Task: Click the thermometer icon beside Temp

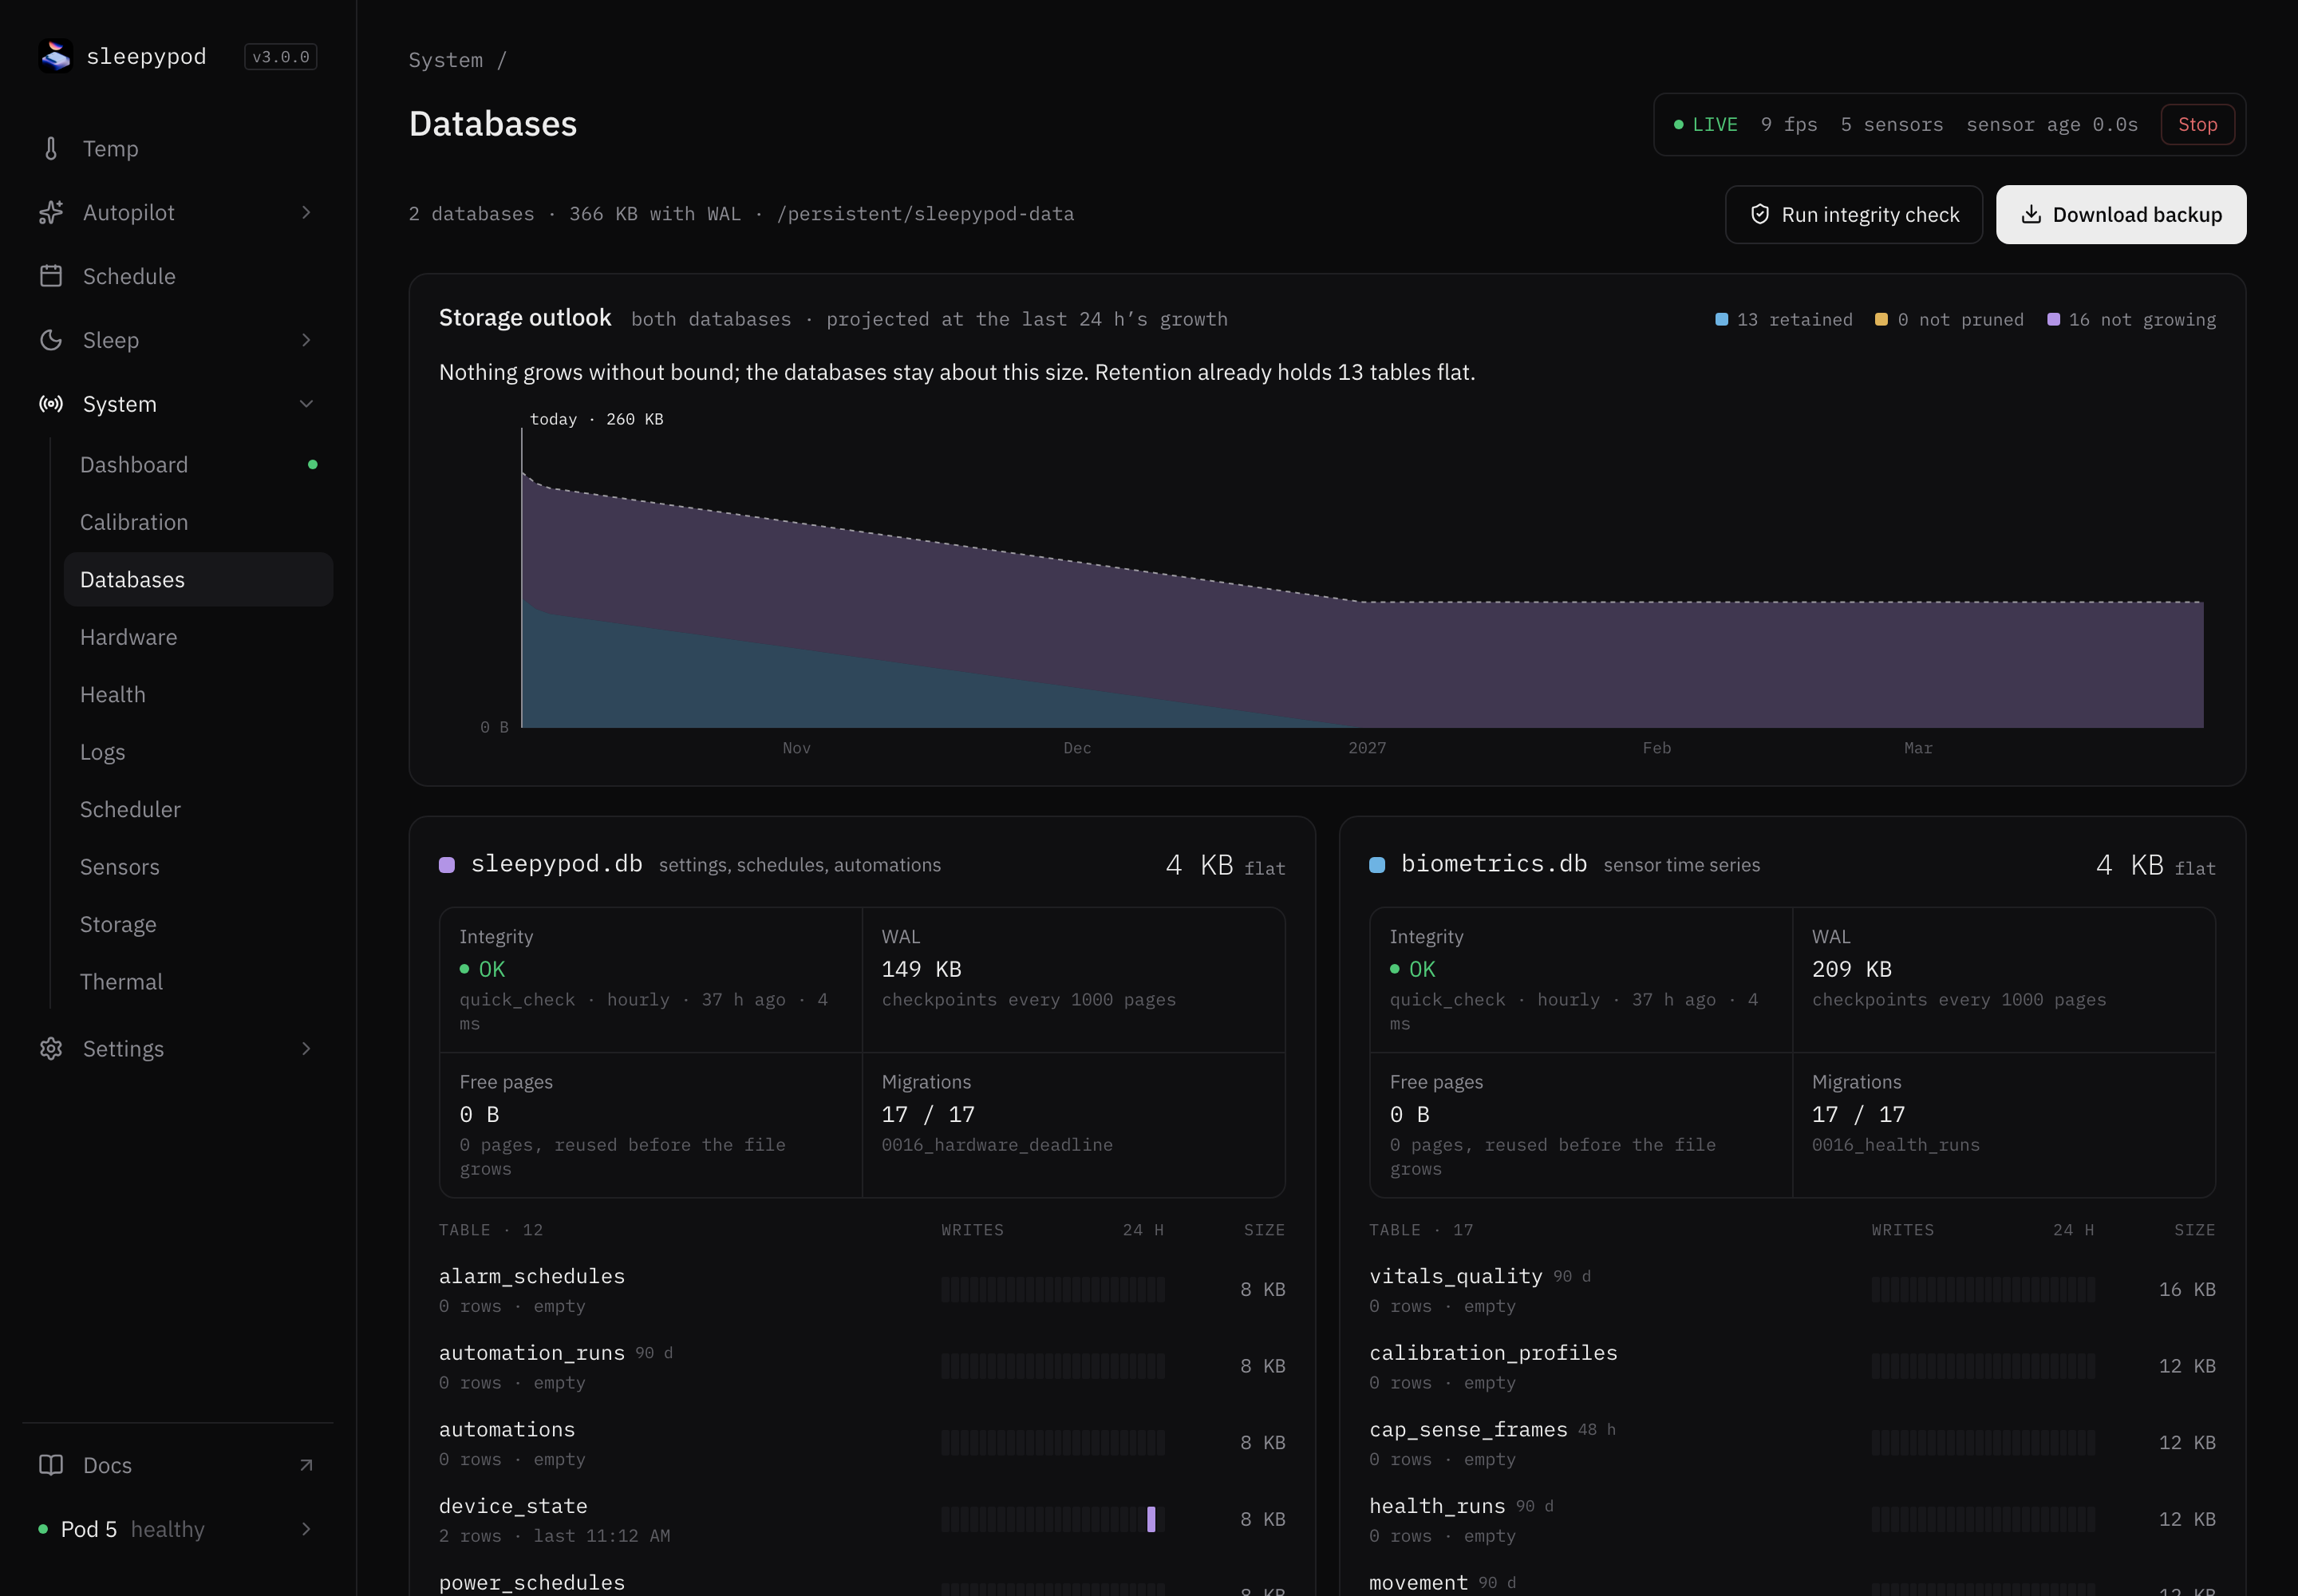Action: [x=51, y=148]
